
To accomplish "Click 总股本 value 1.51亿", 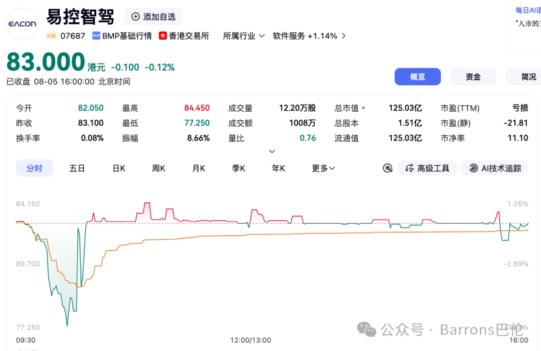I will click(x=410, y=123).
